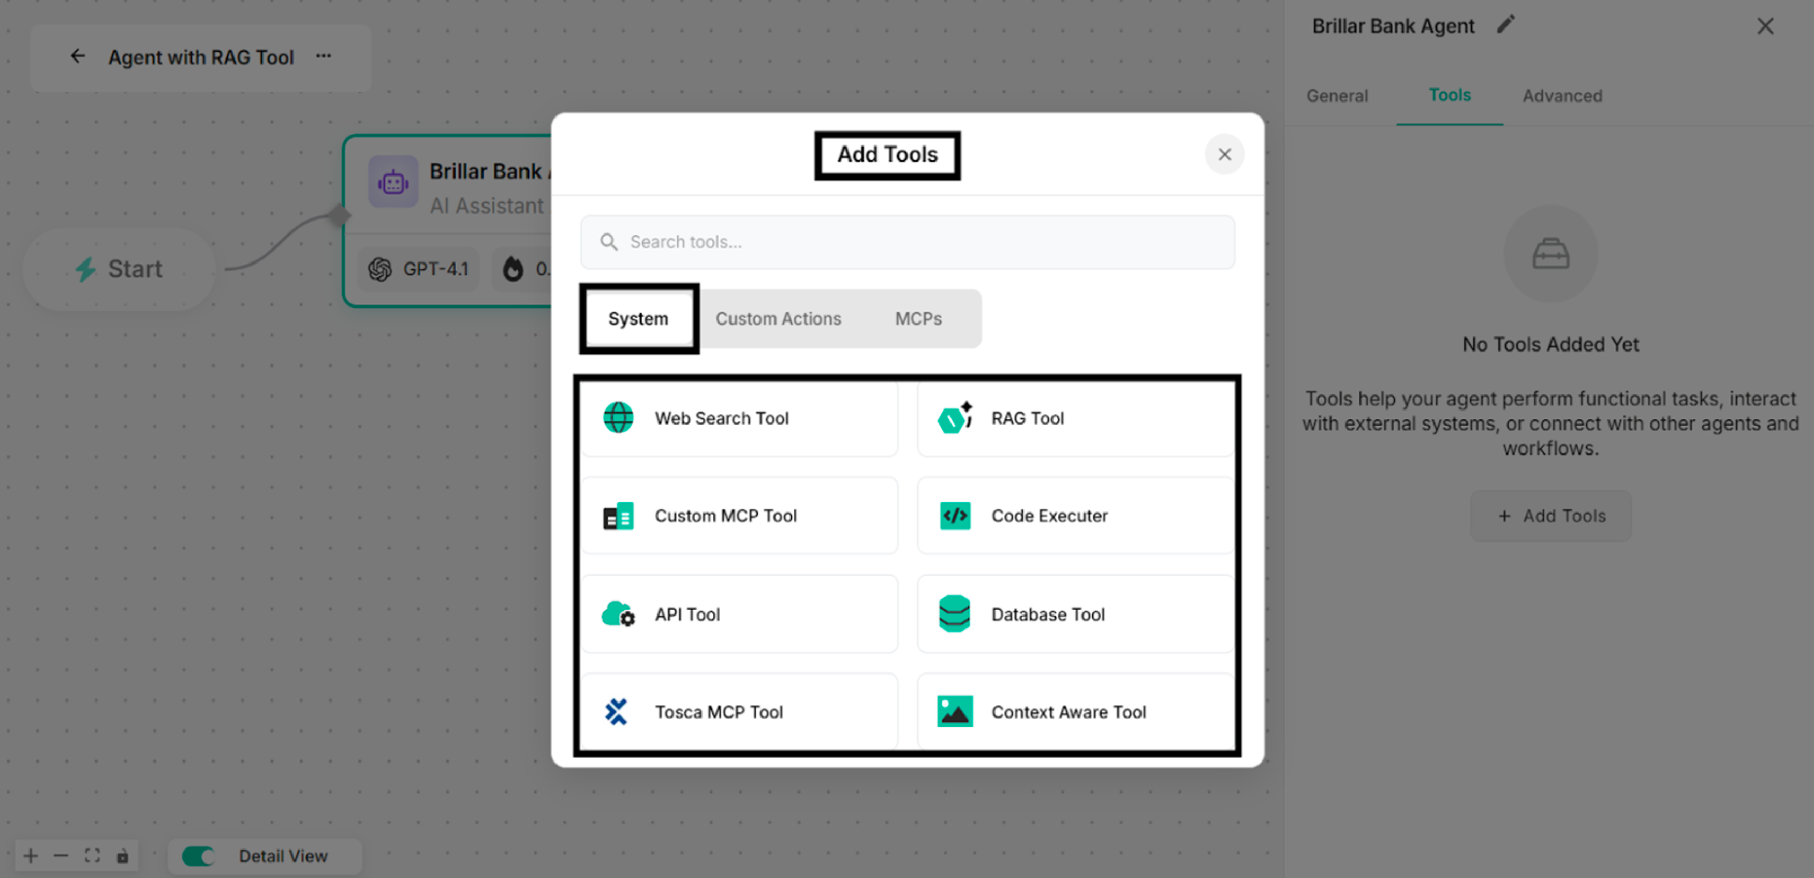This screenshot has height=878, width=1814.
Task: Open the agent options with three-dot menu
Action: (323, 56)
